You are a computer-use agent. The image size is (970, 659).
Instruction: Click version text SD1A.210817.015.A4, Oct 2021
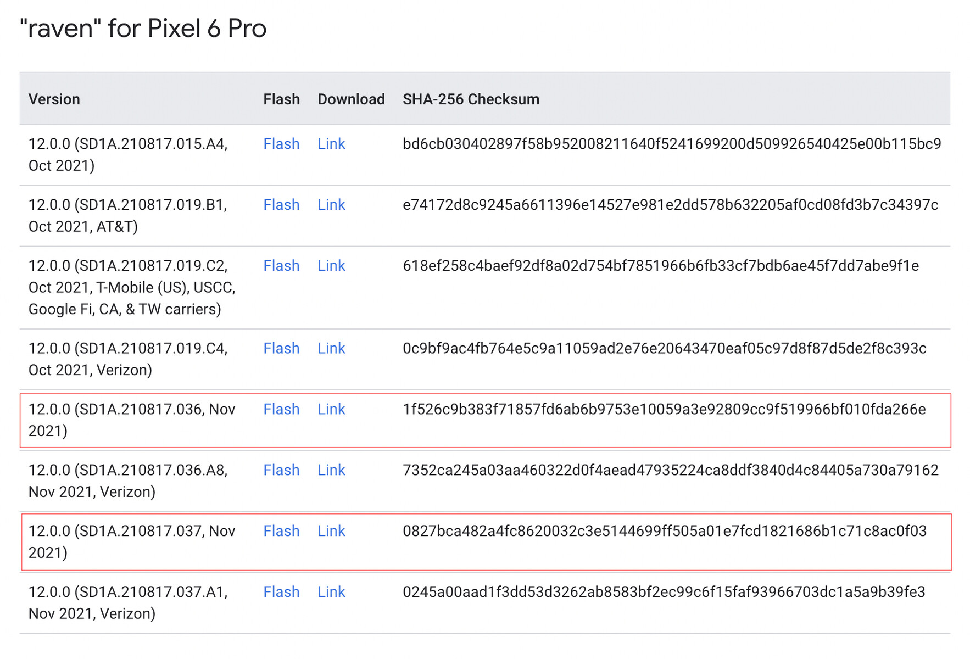click(x=128, y=155)
